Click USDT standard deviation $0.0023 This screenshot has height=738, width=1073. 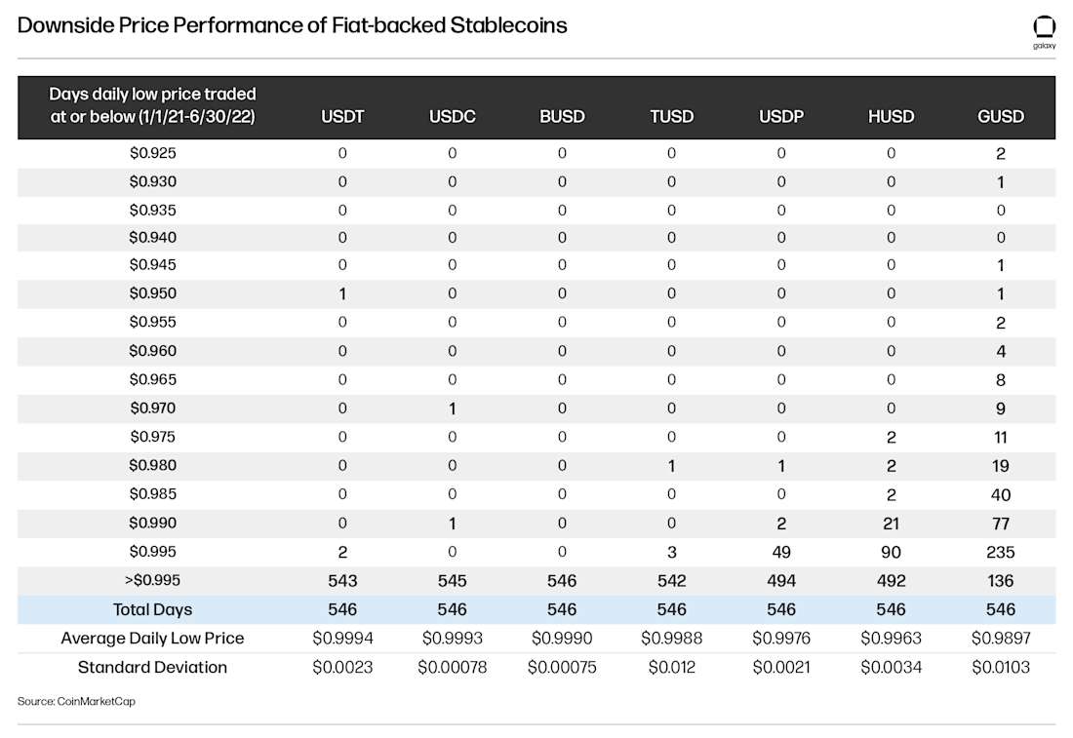[342, 667]
